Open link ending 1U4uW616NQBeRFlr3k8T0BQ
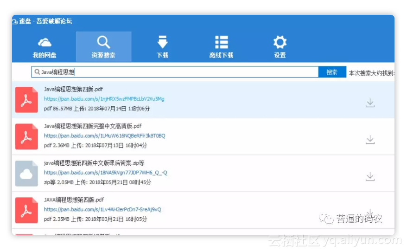Viewport: 407px width, 252px height. coord(105,136)
